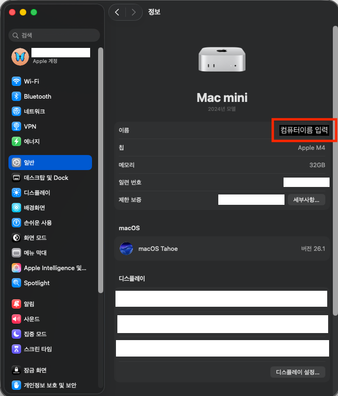Viewport: 338px width, 396px height.
Task: Select Apple Intelligence sidebar entry
Action: coord(55,268)
